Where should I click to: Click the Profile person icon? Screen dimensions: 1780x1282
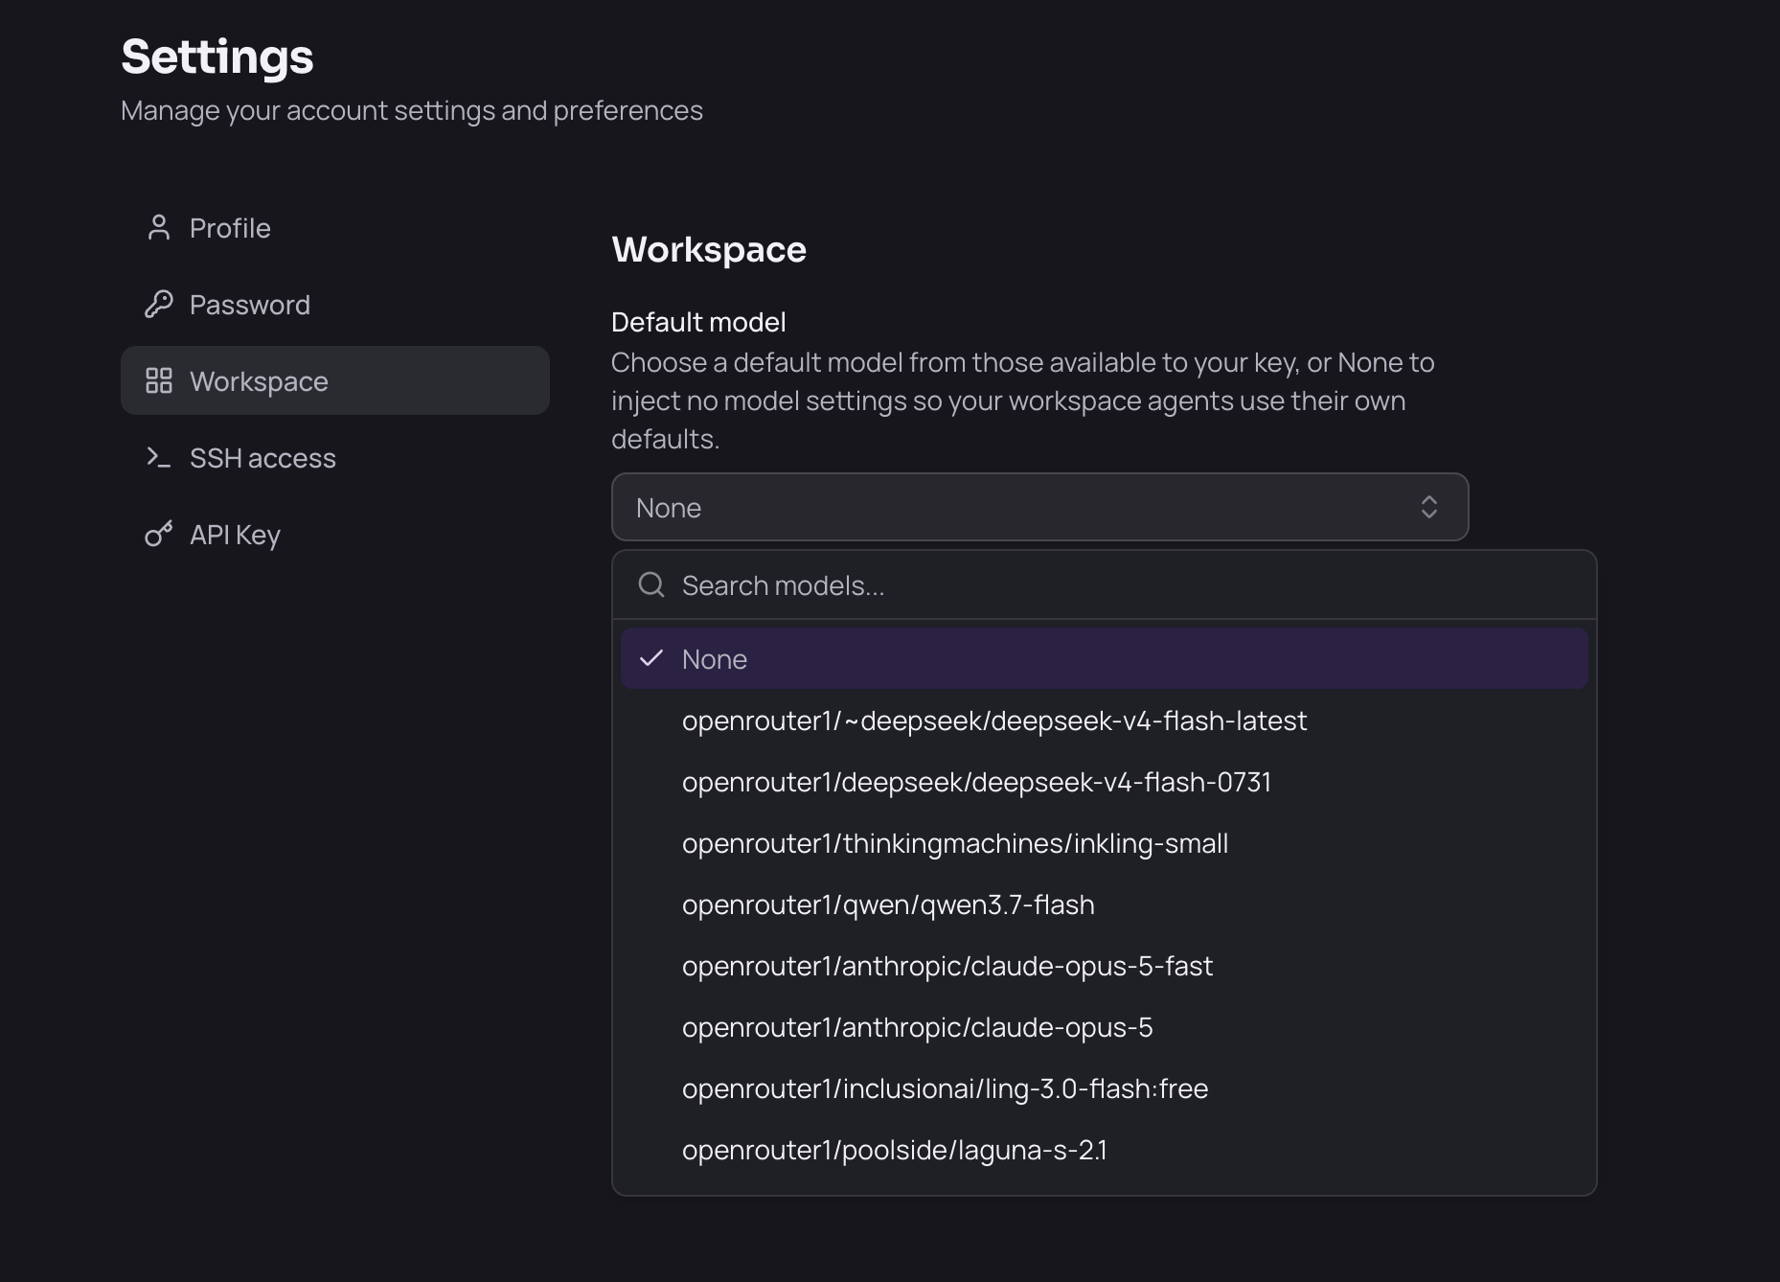[159, 228]
